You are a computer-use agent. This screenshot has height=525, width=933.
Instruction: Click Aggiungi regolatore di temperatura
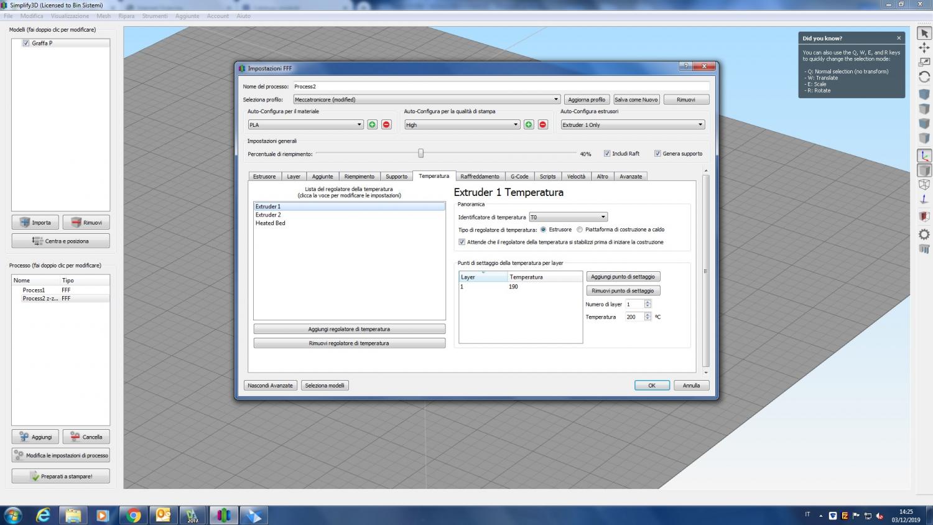pos(349,329)
